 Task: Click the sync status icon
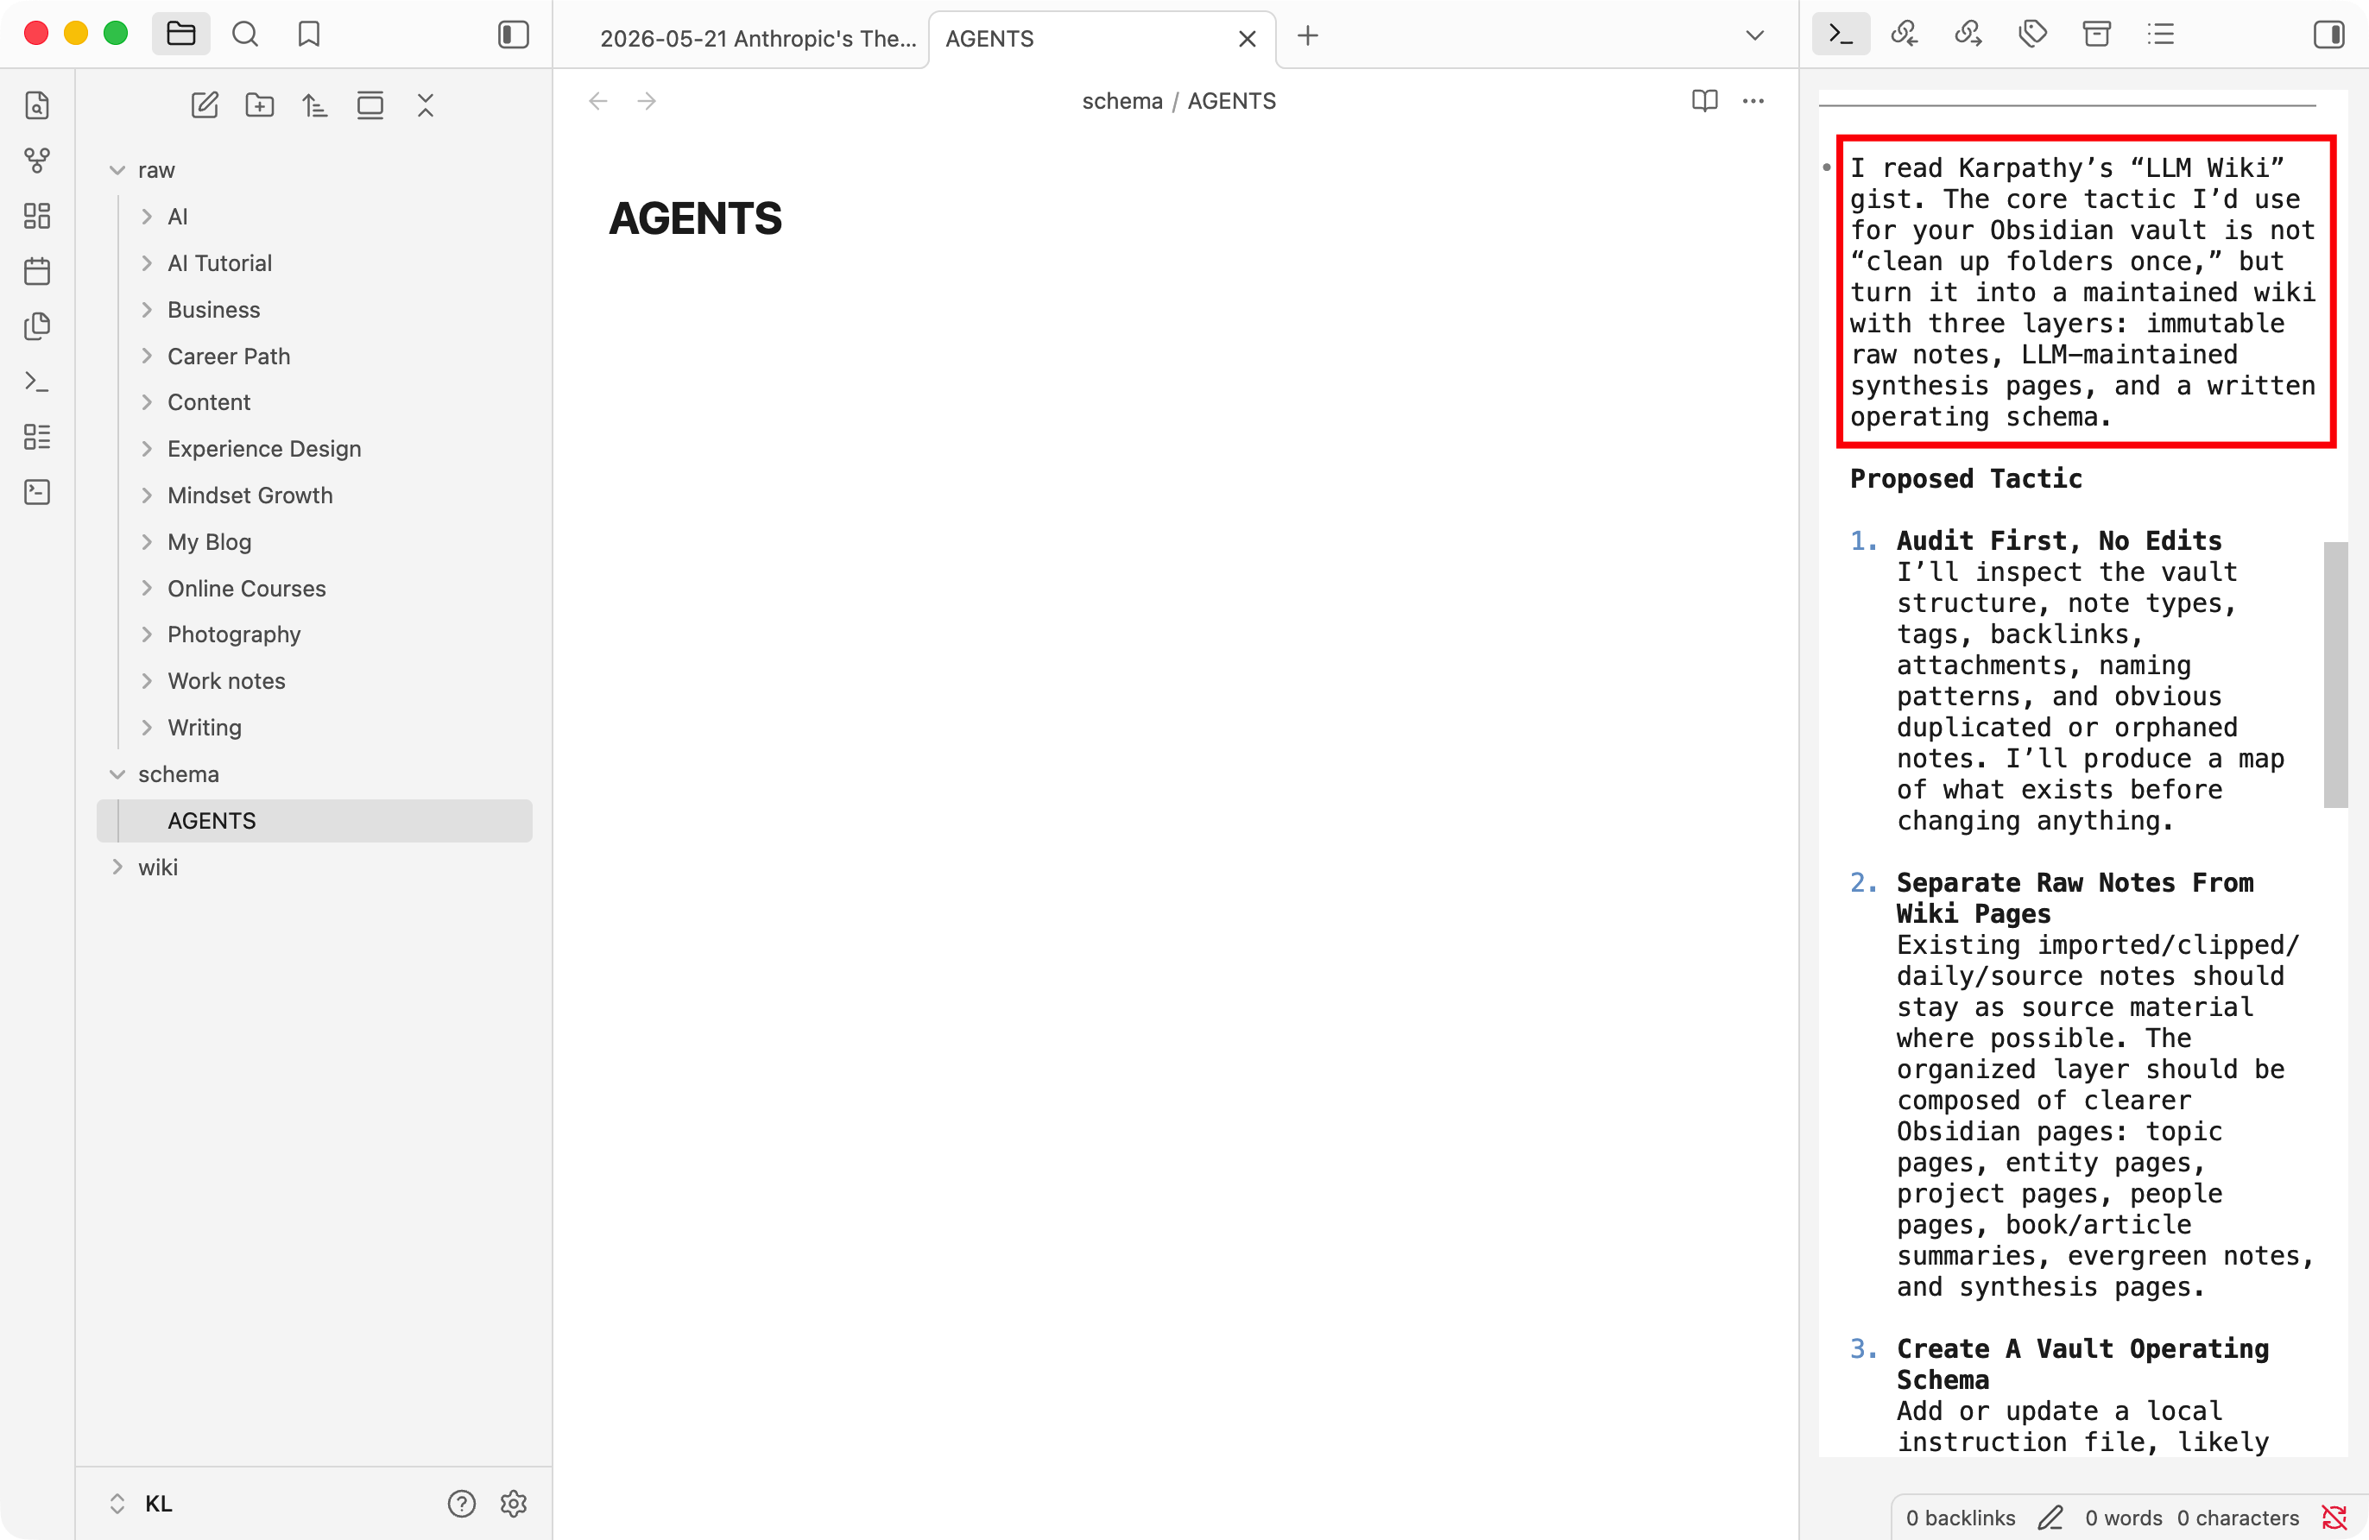[x=2334, y=1517]
